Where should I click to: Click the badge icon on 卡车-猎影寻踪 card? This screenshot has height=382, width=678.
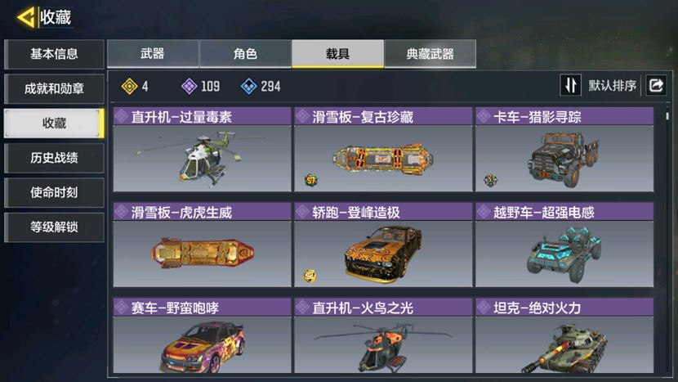point(490,180)
